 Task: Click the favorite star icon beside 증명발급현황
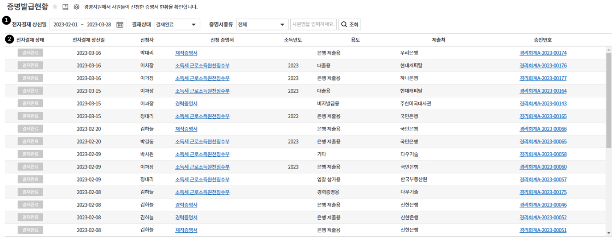point(55,7)
